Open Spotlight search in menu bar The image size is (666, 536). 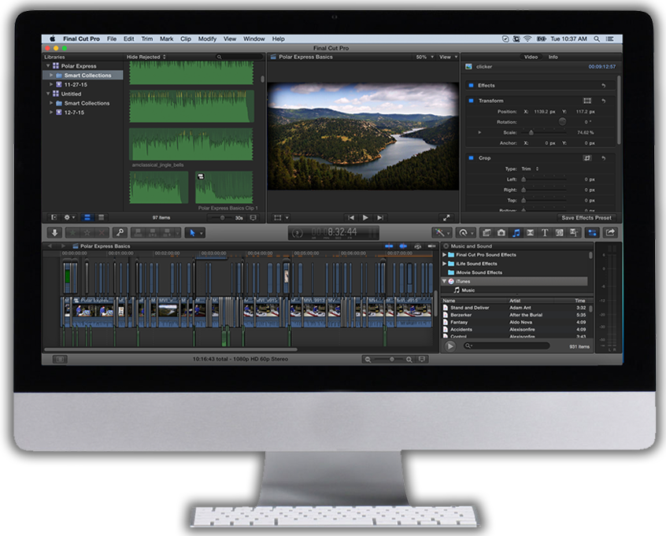click(597, 39)
